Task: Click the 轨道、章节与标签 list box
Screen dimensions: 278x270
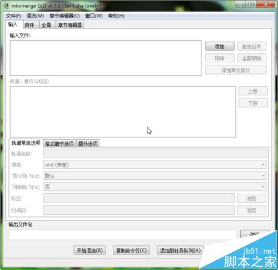Action: pos(123,112)
